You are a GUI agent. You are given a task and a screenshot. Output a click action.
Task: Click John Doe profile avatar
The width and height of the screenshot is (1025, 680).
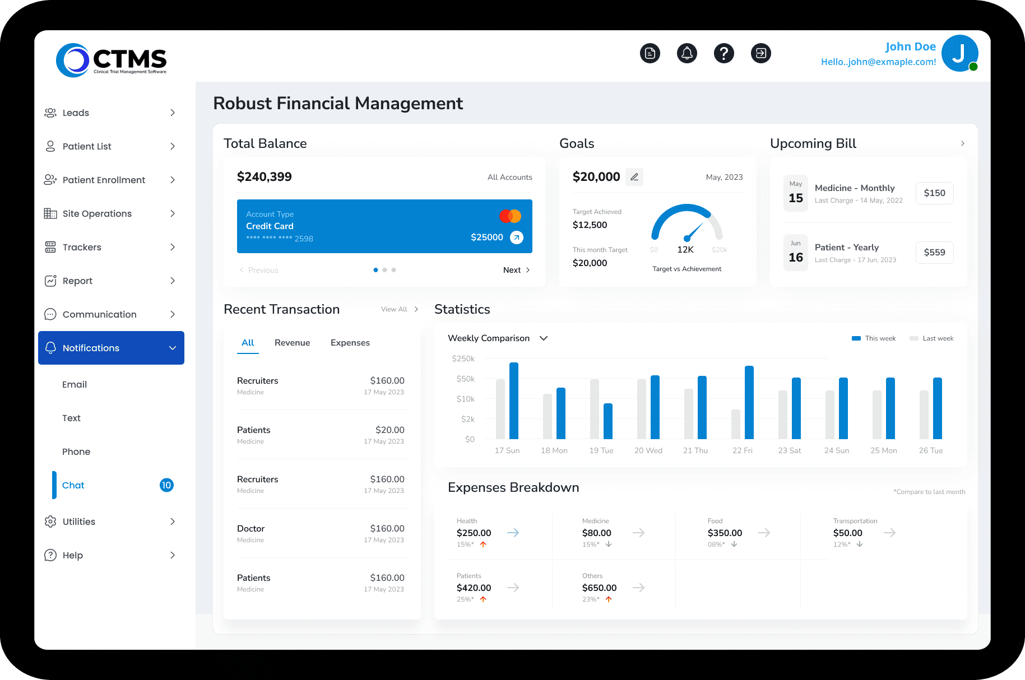click(x=959, y=54)
